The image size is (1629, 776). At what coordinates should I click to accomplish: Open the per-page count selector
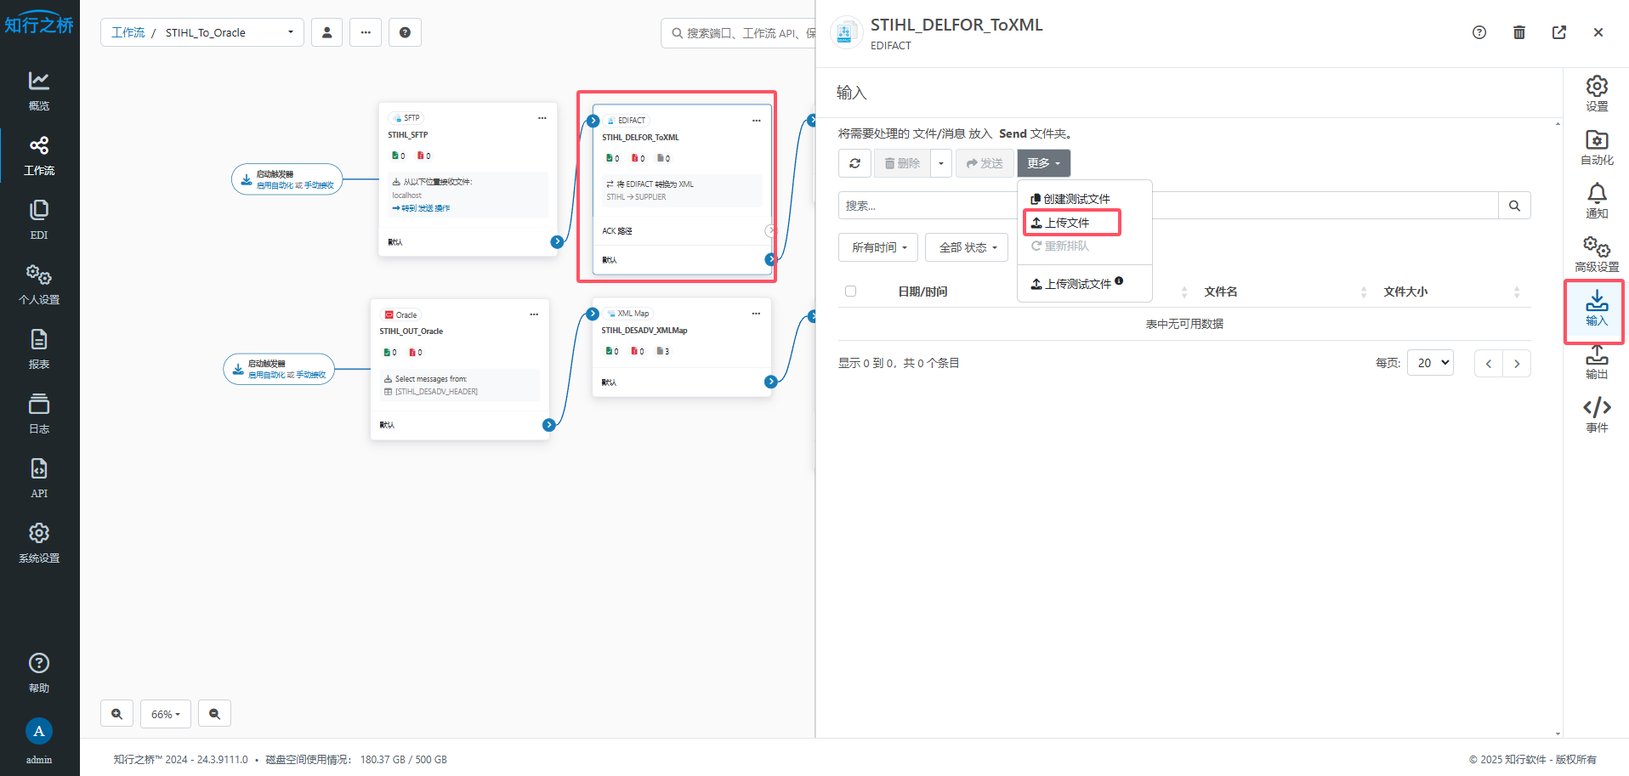click(1430, 363)
